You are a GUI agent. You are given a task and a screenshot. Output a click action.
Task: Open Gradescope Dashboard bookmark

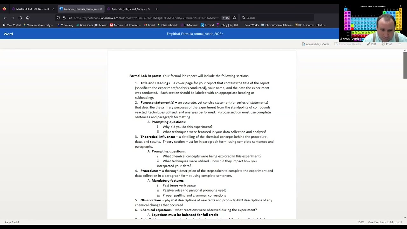pyautogui.click(x=92, y=25)
